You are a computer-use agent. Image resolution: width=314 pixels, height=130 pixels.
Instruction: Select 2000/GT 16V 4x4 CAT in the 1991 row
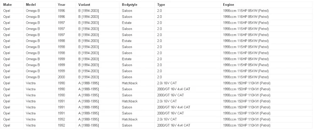click(x=173, y=107)
